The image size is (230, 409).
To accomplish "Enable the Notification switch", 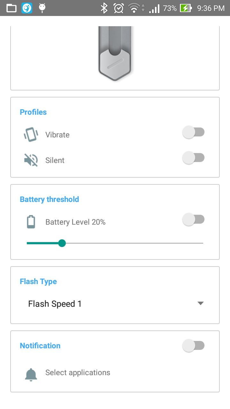I will (x=194, y=345).
